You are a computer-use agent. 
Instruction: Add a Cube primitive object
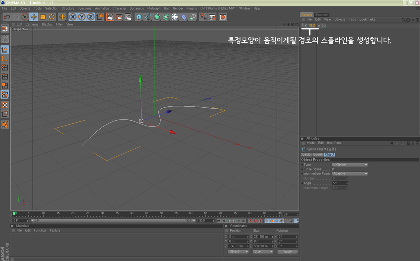(x=139, y=17)
